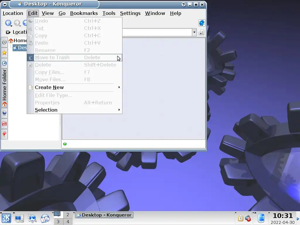Image resolution: width=300 pixels, height=225 pixels.
Task: Open the History clock sidebar tab
Action: point(4,63)
